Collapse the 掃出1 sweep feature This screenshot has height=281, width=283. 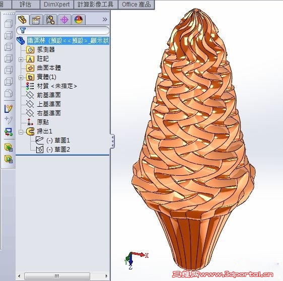(21, 132)
